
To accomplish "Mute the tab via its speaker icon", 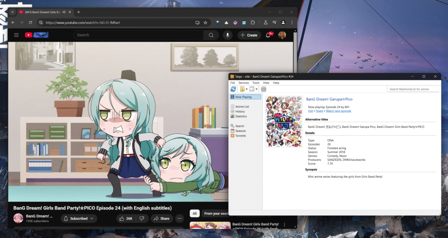I will pos(64,12).
